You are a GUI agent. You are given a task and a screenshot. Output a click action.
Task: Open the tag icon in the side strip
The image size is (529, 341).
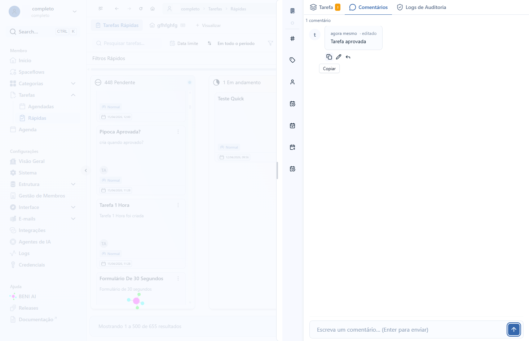point(292,60)
